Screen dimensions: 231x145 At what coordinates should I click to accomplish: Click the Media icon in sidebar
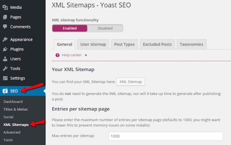[x=5, y=7]
